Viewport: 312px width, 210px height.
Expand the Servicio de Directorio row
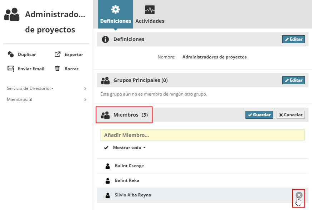(85, 88)
